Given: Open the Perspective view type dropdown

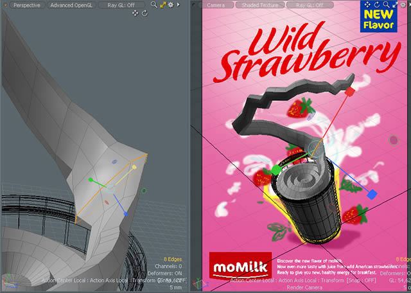Looking at the screenshot, I should click(x=27, y=5).
